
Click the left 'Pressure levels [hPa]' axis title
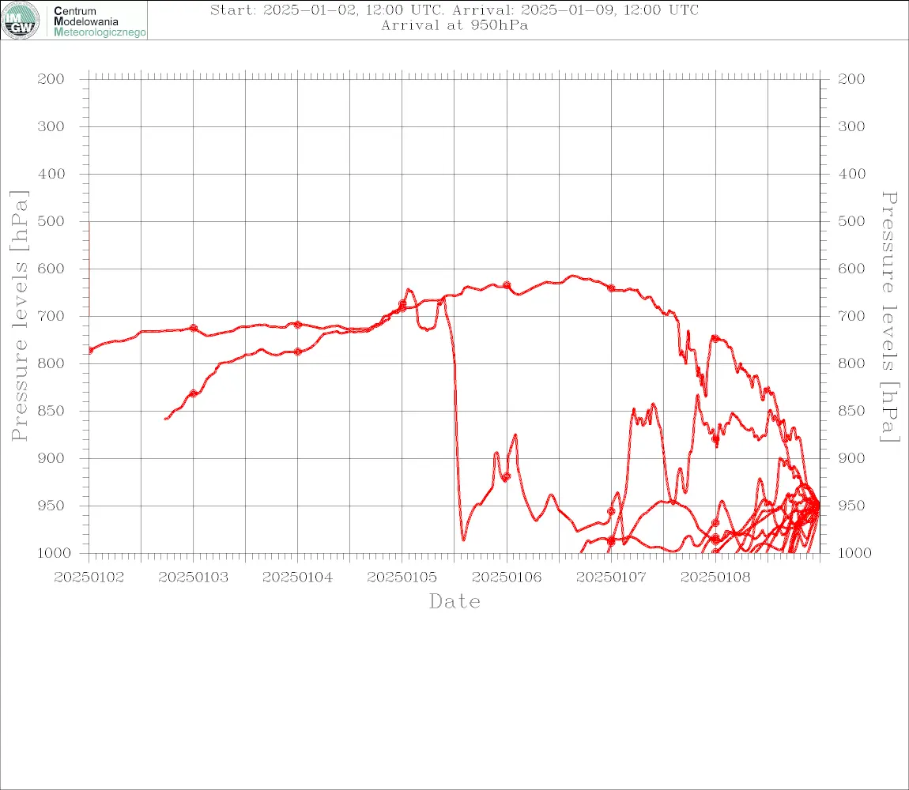coord(19,316)
